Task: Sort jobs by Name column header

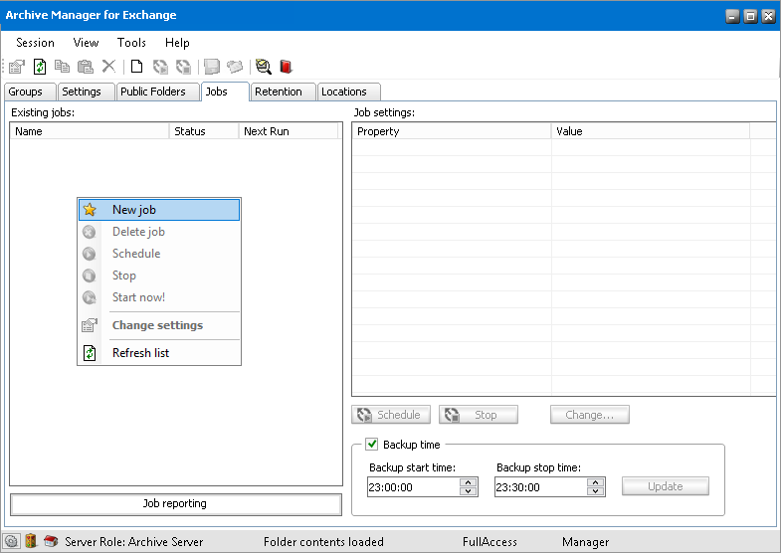Action: pos(90,131)
